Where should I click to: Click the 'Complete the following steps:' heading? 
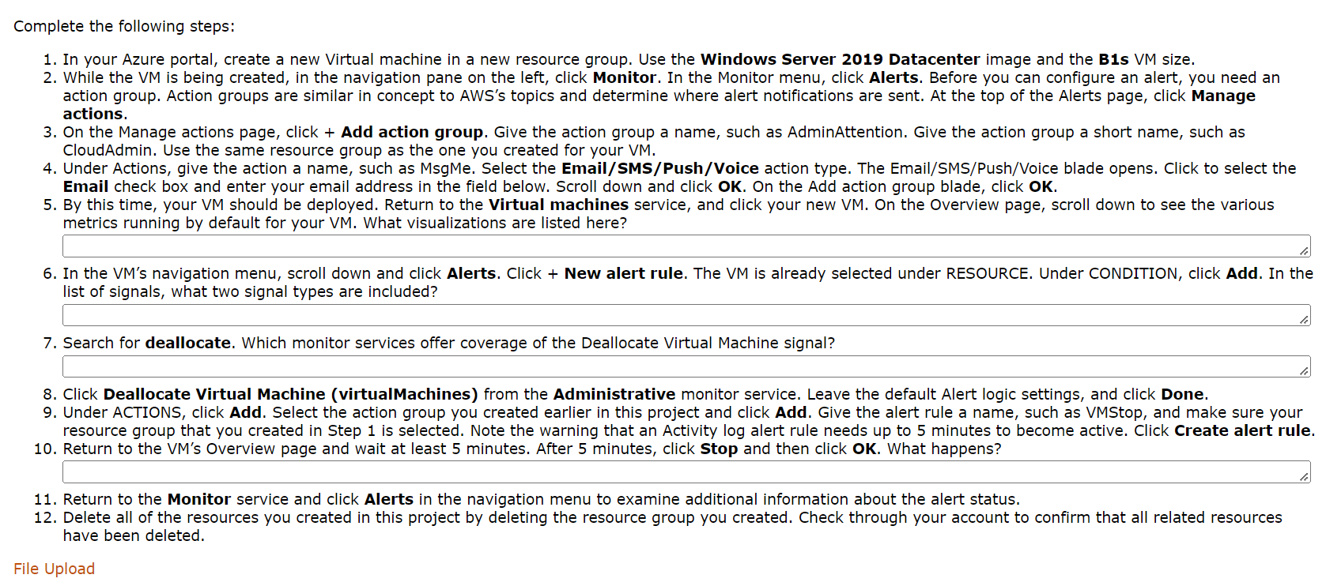point(124,26)
